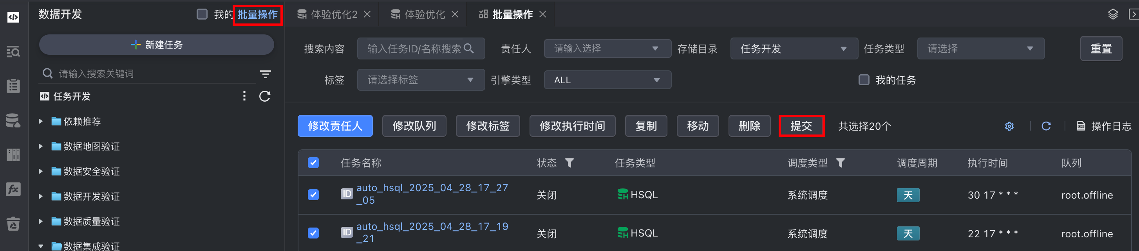Click the table refresh icon near 操作日志
This screenshot has width=1139, height=251.
1046,127
